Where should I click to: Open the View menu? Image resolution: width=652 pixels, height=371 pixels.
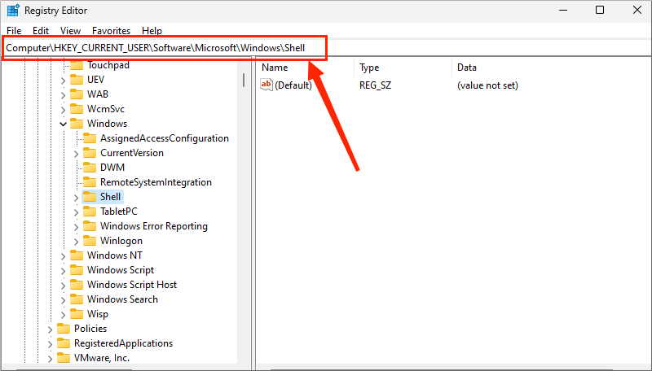point(70,31)
